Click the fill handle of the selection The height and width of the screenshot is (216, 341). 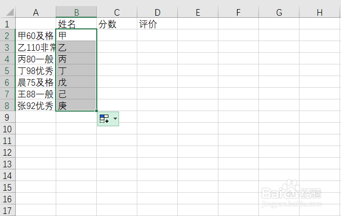click(97, 111)
